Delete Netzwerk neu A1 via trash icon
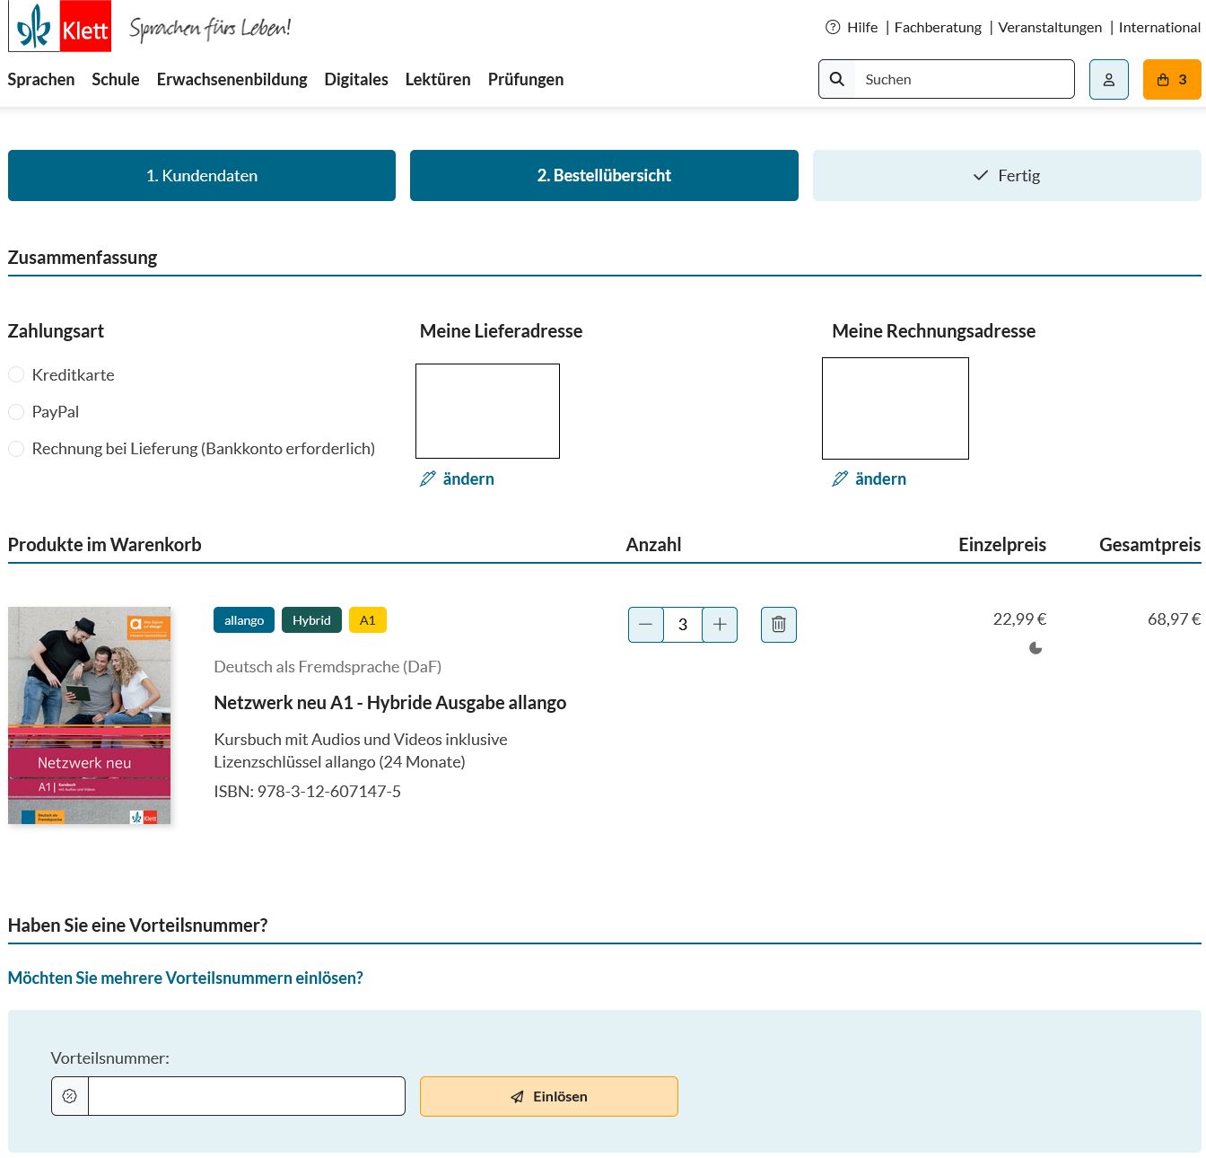 (x=778, y=624)
